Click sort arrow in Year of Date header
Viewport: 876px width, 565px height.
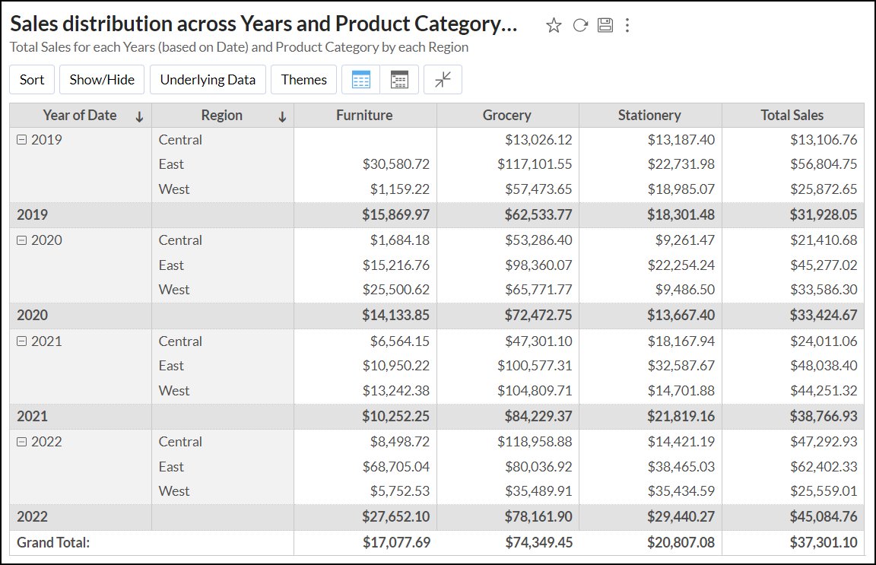click(139, 116)
